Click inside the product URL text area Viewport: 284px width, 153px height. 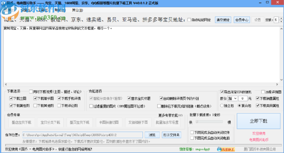(141, 54)
